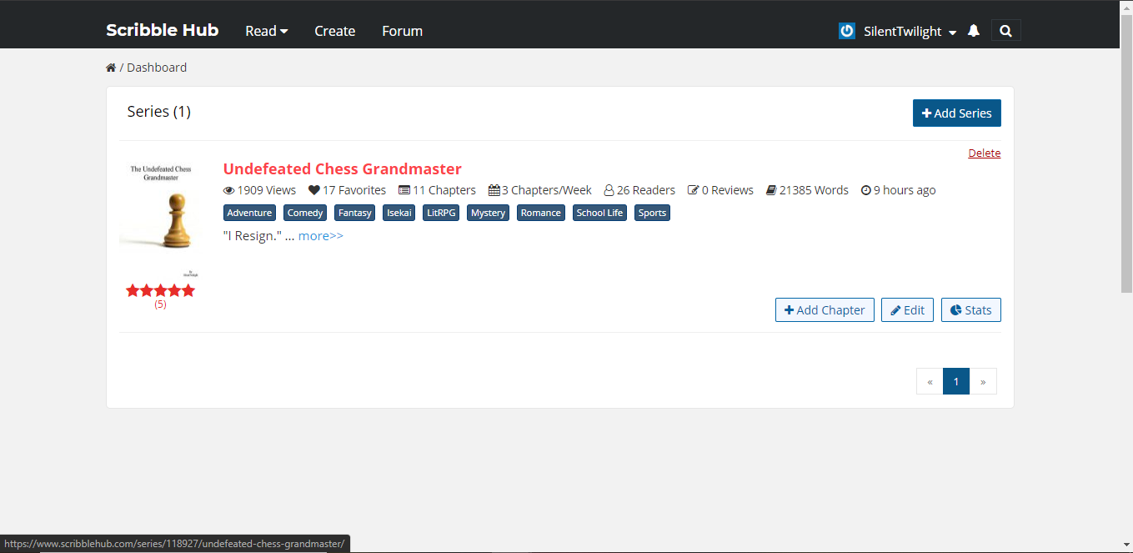Click the Add Series button
The image size is (1133, 553).
point(956,113)
